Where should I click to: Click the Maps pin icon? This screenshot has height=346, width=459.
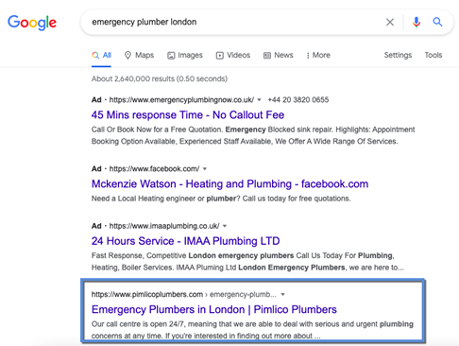point(127,55)
